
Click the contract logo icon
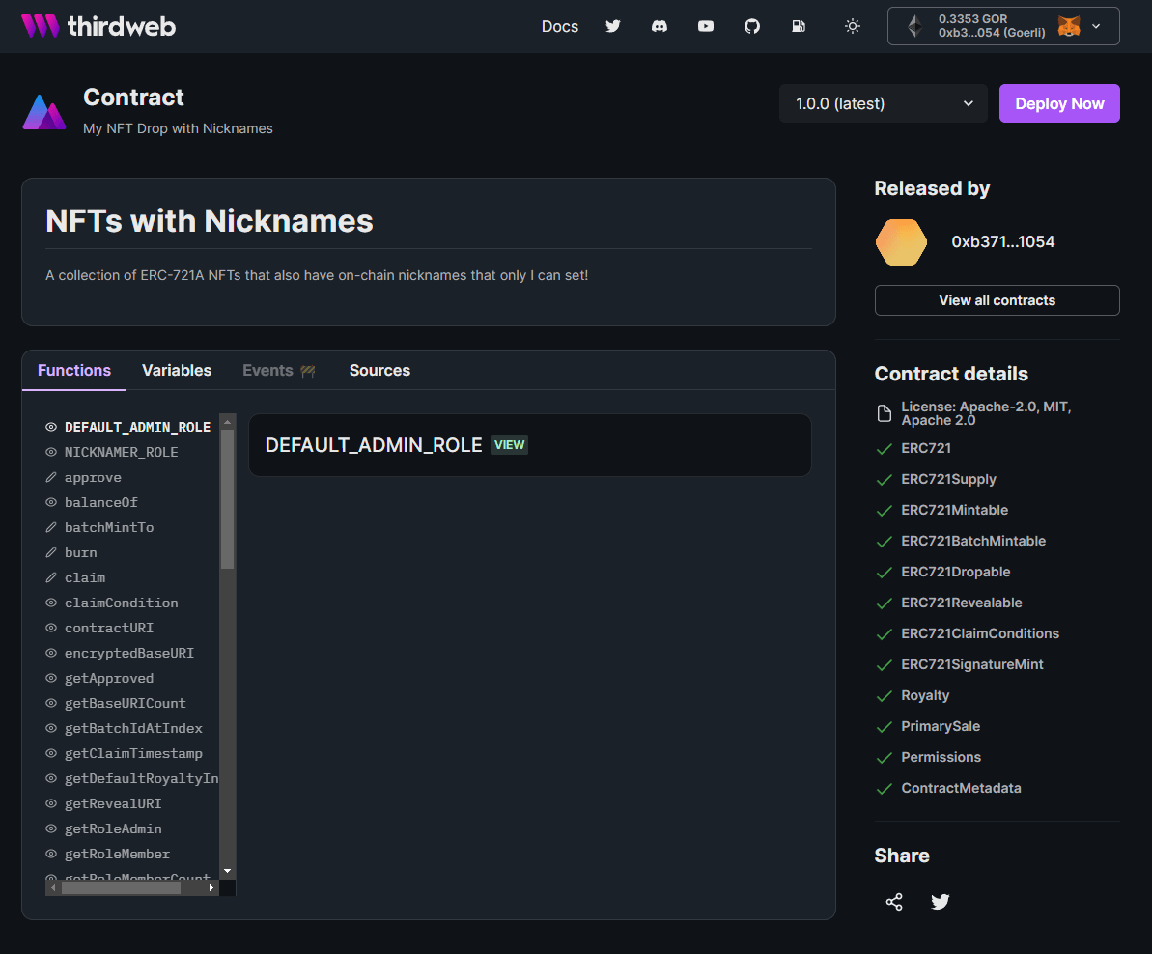[x=44, y=112]
